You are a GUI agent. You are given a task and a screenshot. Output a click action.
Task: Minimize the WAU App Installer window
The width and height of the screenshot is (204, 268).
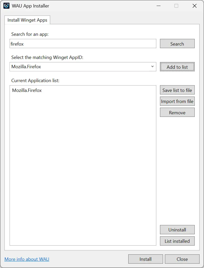158,6
